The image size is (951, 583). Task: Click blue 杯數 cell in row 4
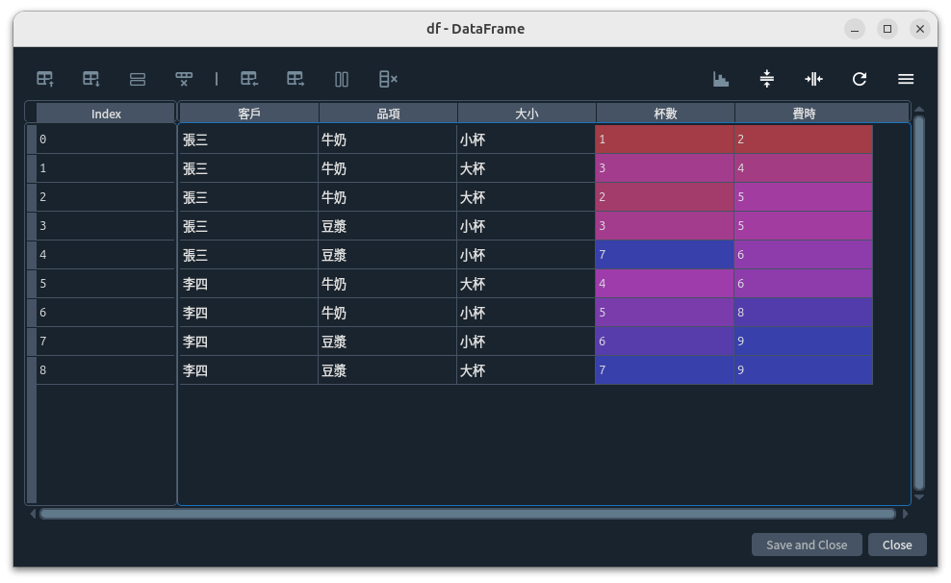pos(665,255)
